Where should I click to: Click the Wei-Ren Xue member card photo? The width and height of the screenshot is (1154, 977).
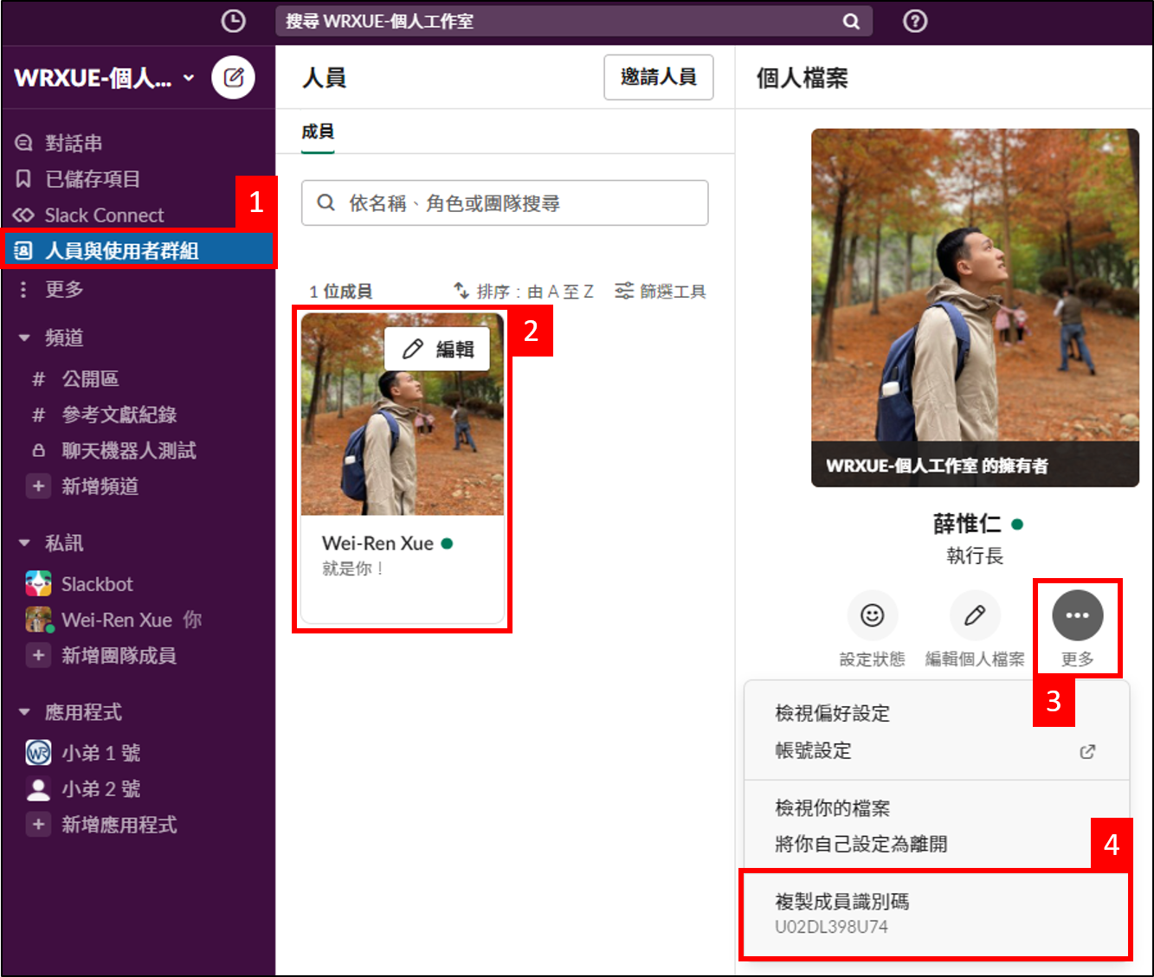pos(403,415)
